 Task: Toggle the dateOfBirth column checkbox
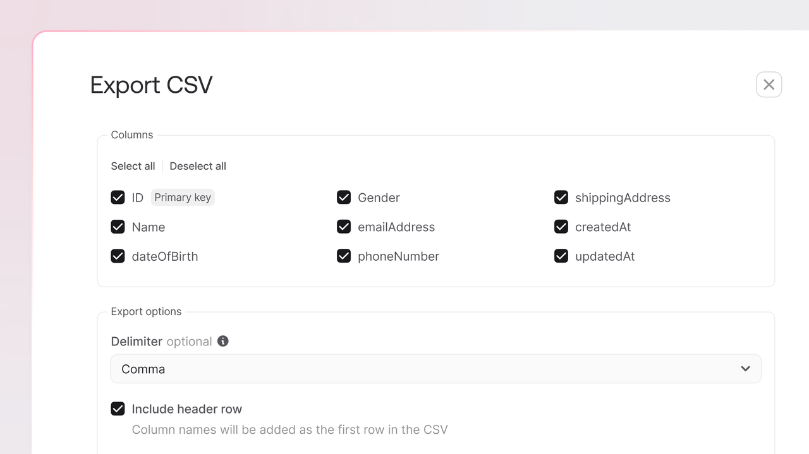point(118,256)
